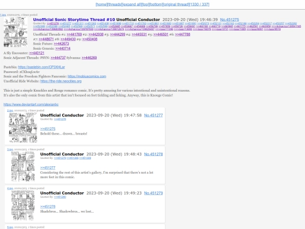Open post number link No.451278
The height and width of the screenshot is (229, 305).
(153, 154)
